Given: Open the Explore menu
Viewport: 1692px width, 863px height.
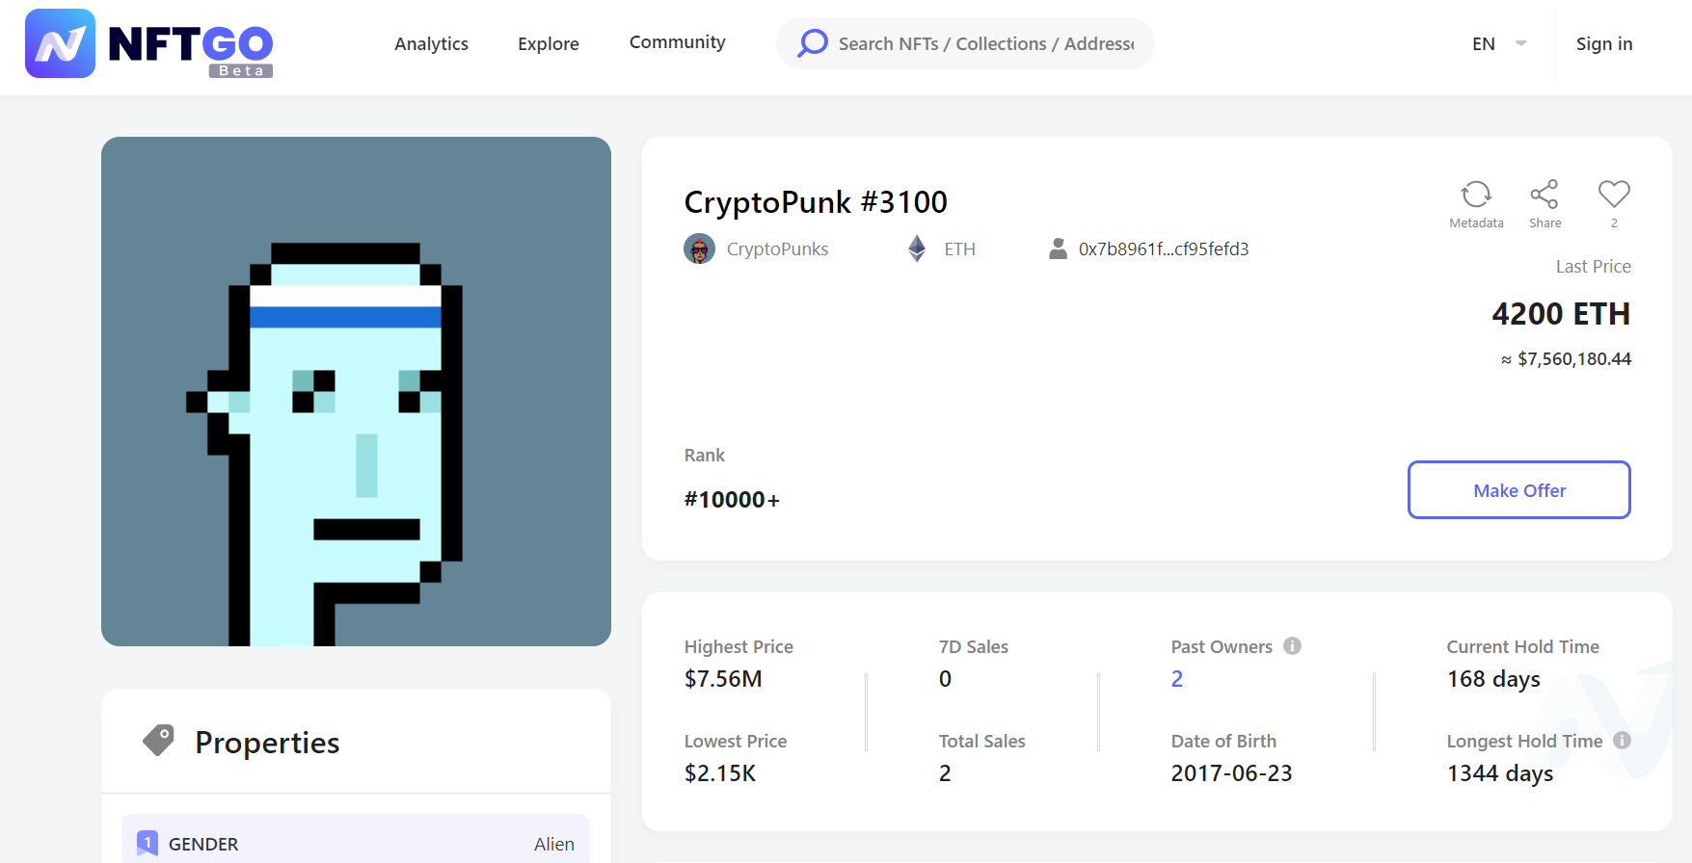Looking at the screenshot, I should [549, 43].
